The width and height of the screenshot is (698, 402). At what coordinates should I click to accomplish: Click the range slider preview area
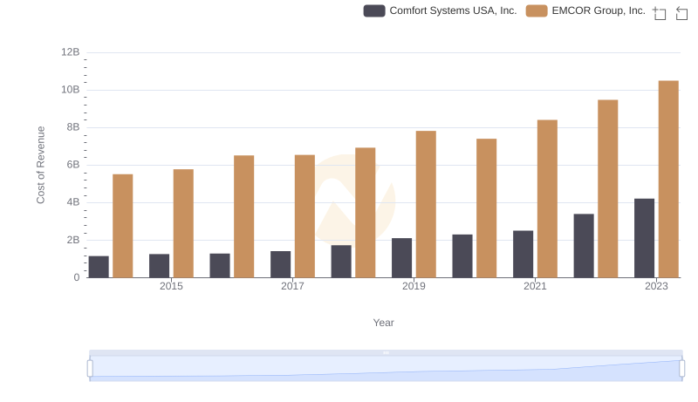(386, 369)
